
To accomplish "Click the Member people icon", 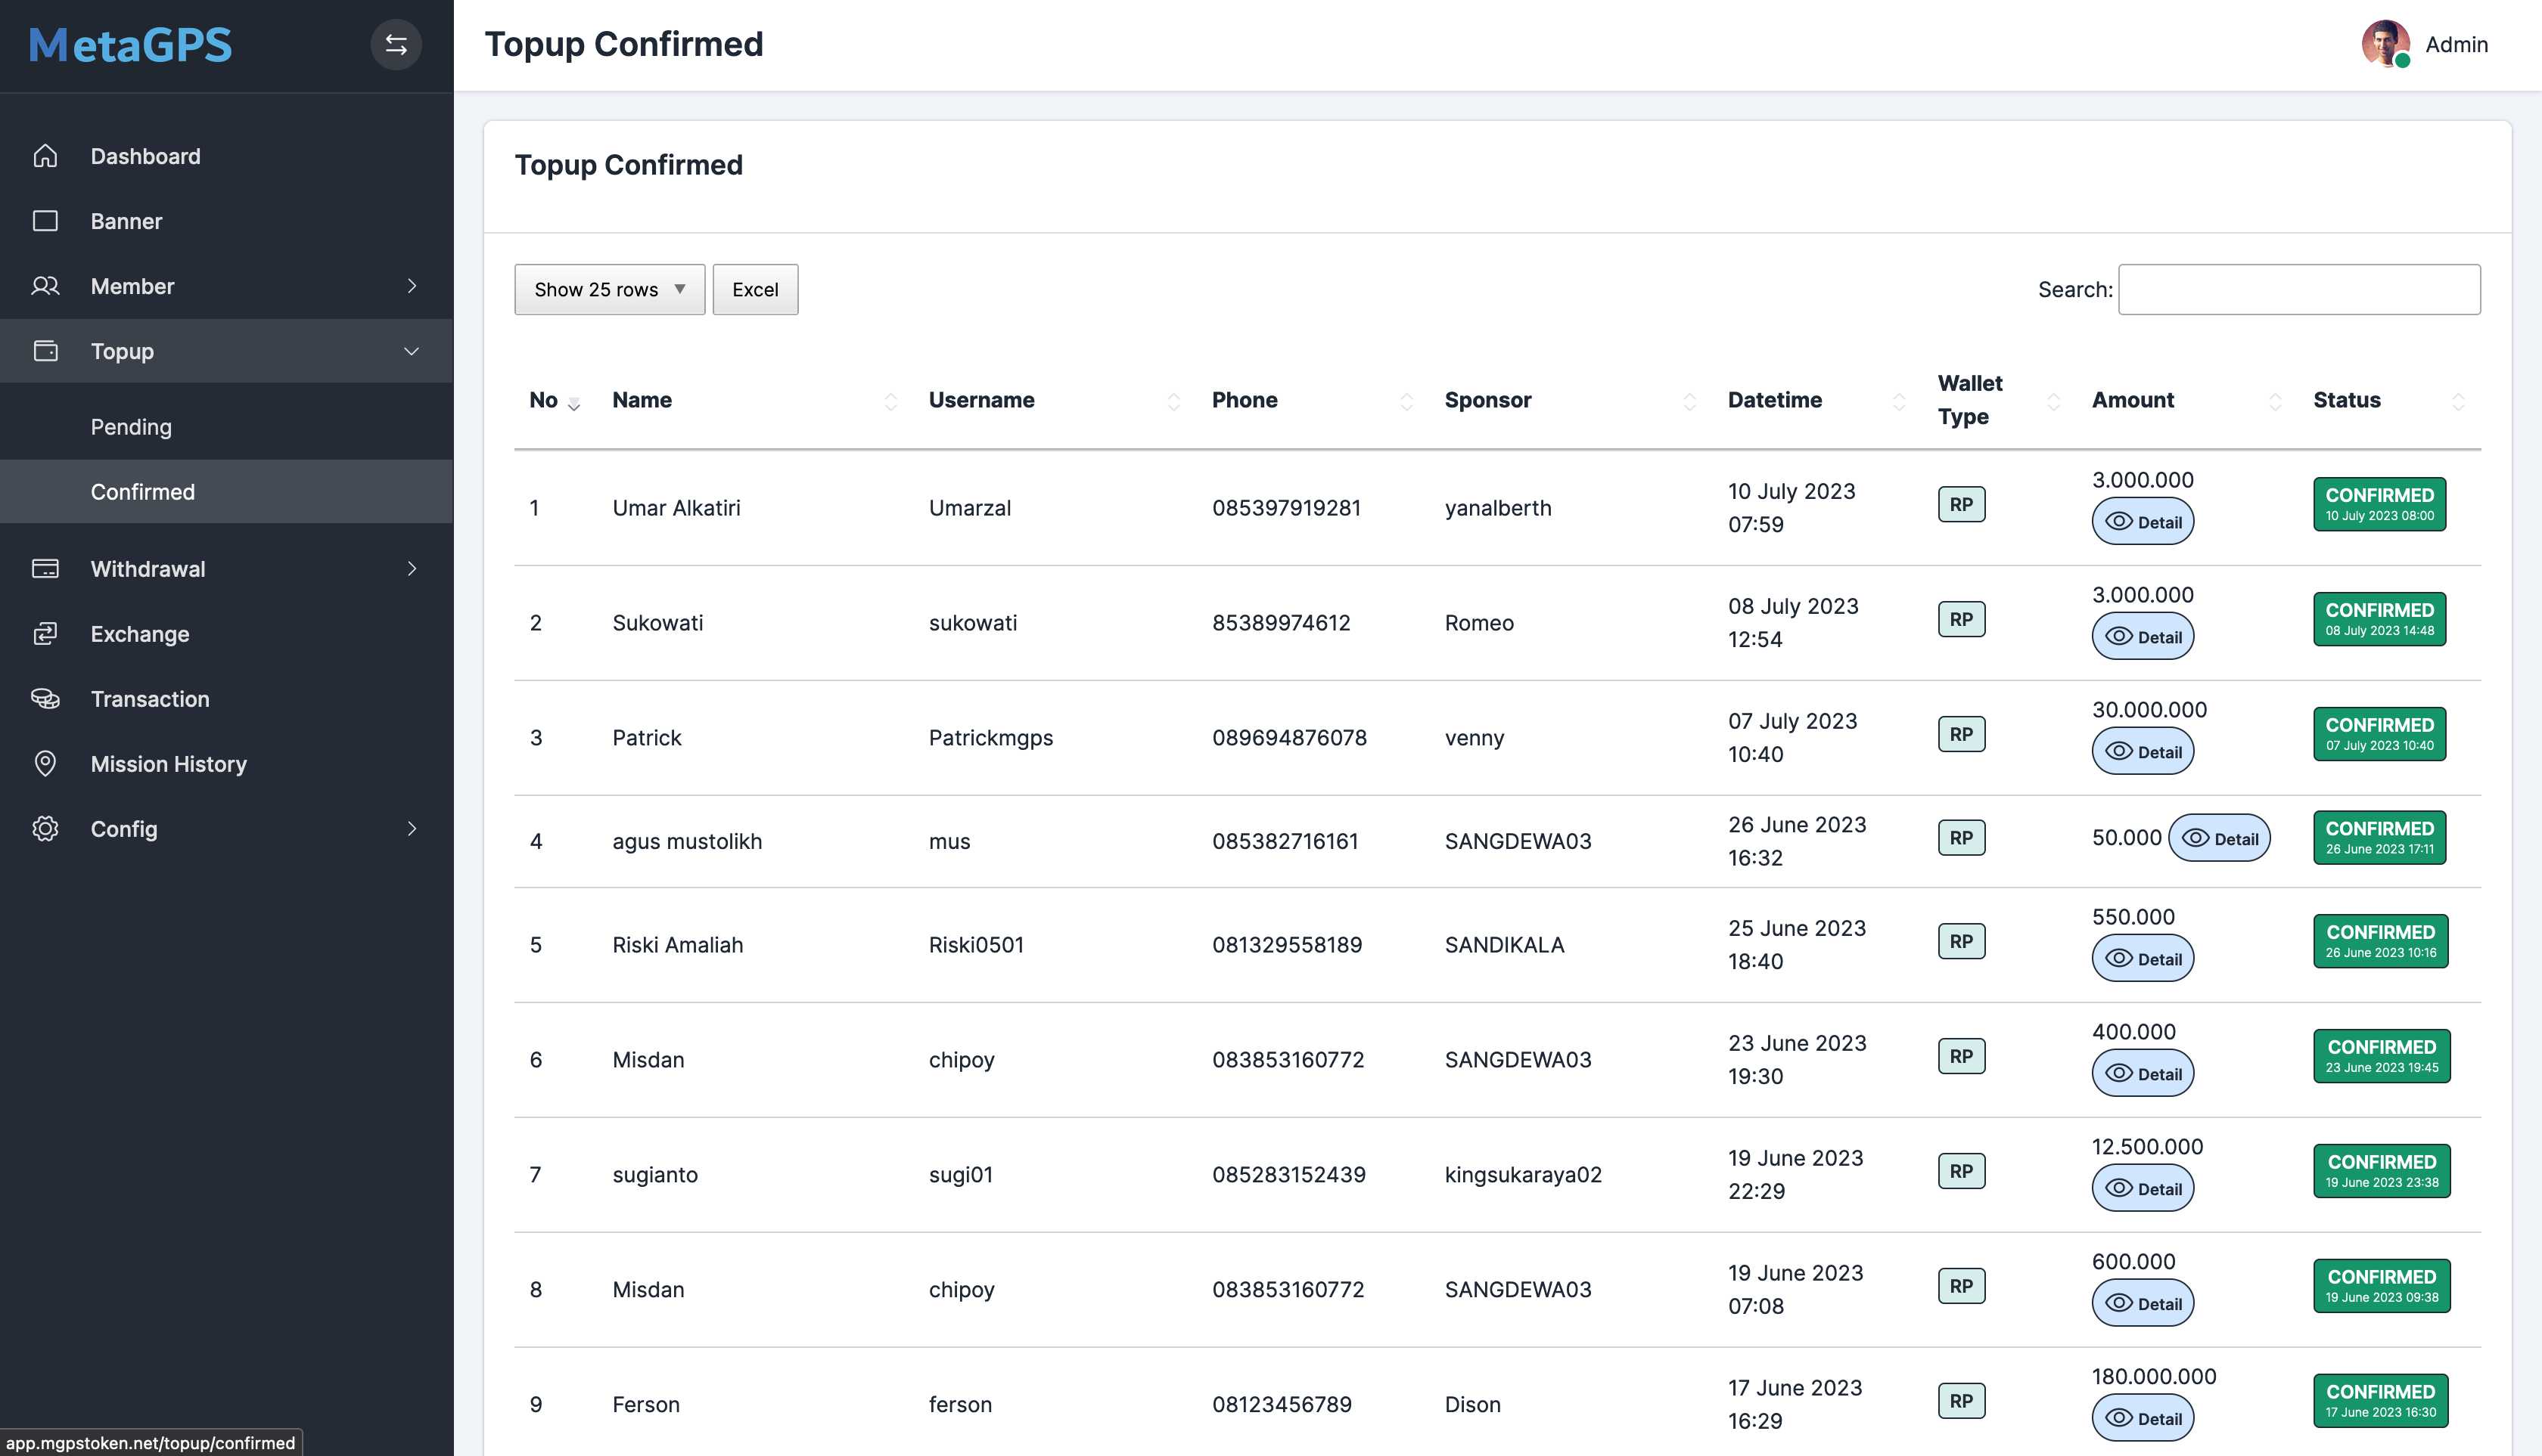I will coord(45,286).
